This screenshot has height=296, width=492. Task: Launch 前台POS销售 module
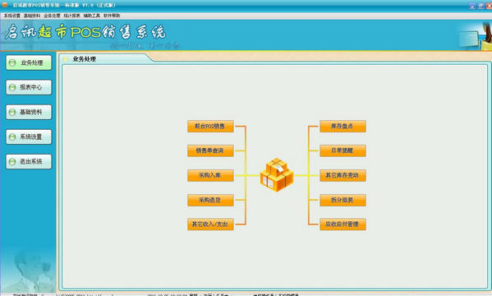click(x=210, y=127)
